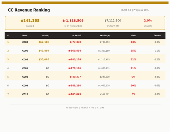The width and height of the screenshot is (170, 132).
Task: Select CC03 monthly BM ฿788,053
Action: tap(105, 42)
